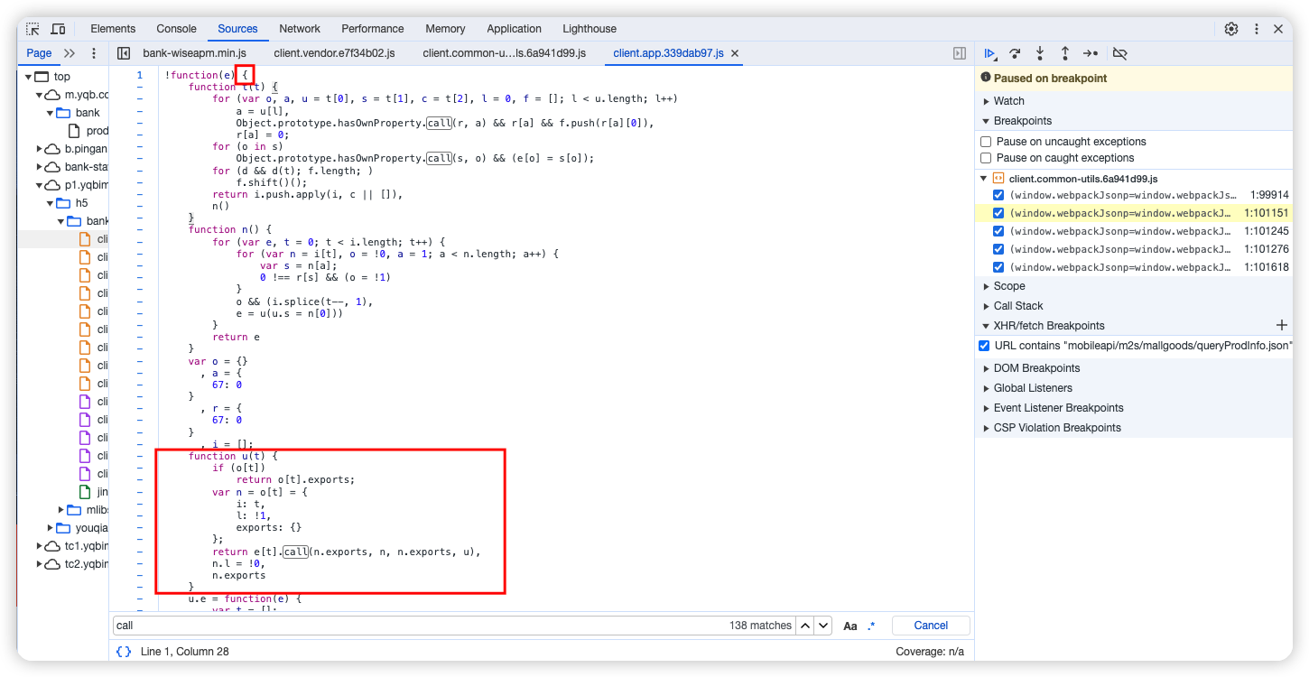This screenshot has width=1309, height=677.
Task: Collapse the top frame tree node
Action: point(28,77)
